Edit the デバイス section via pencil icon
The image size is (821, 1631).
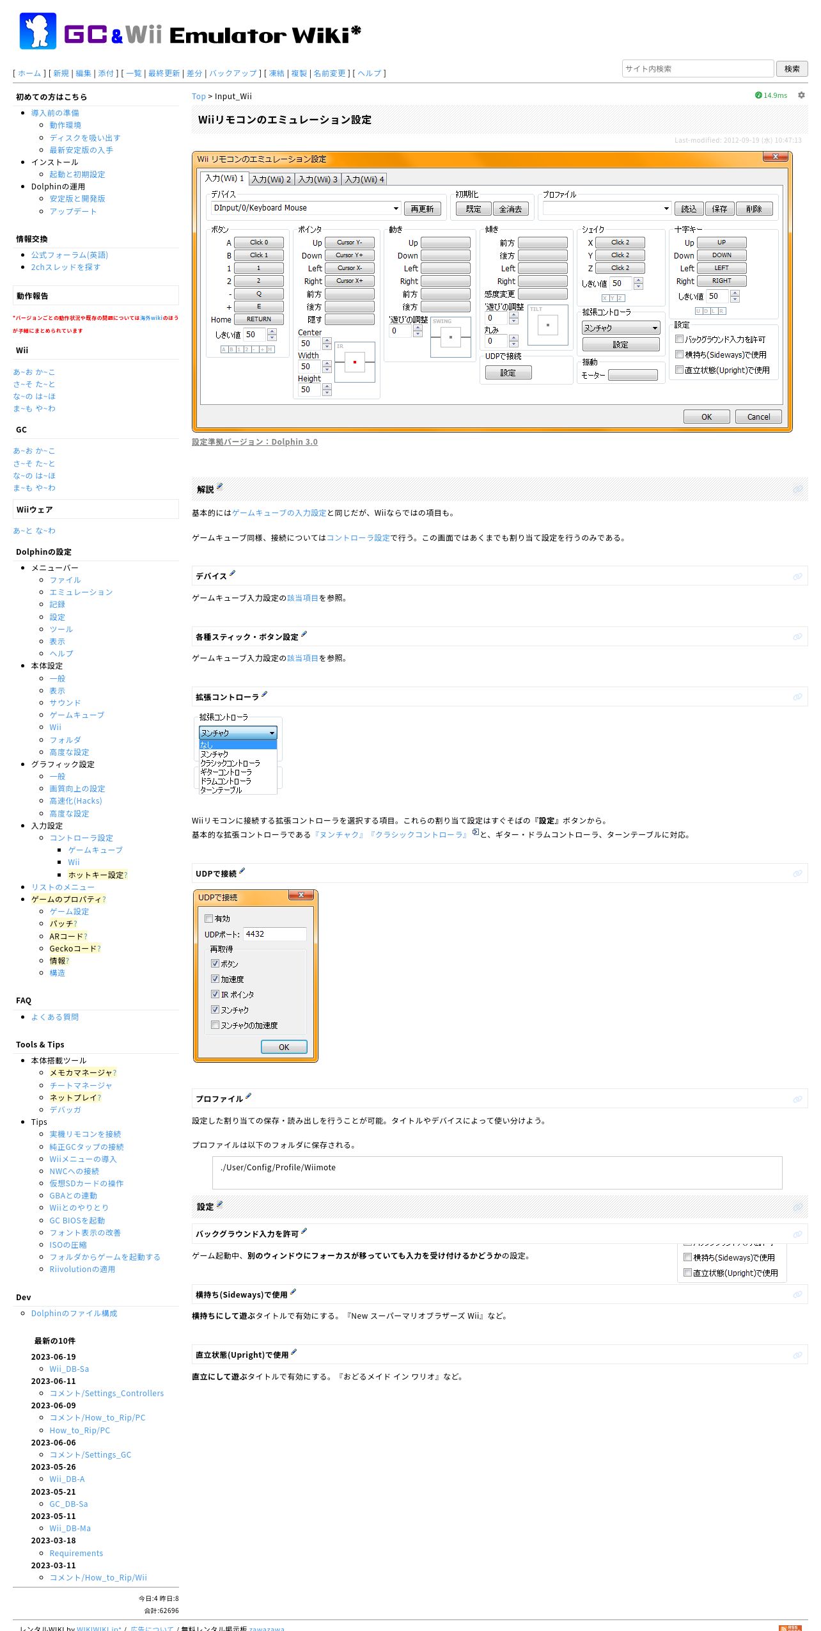tap(232, 573)
